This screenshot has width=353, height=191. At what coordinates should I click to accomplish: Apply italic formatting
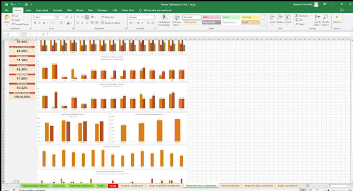[39, 23]
